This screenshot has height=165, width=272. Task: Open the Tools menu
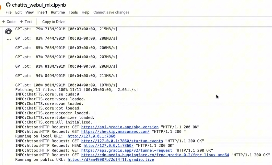pos(73,12)
